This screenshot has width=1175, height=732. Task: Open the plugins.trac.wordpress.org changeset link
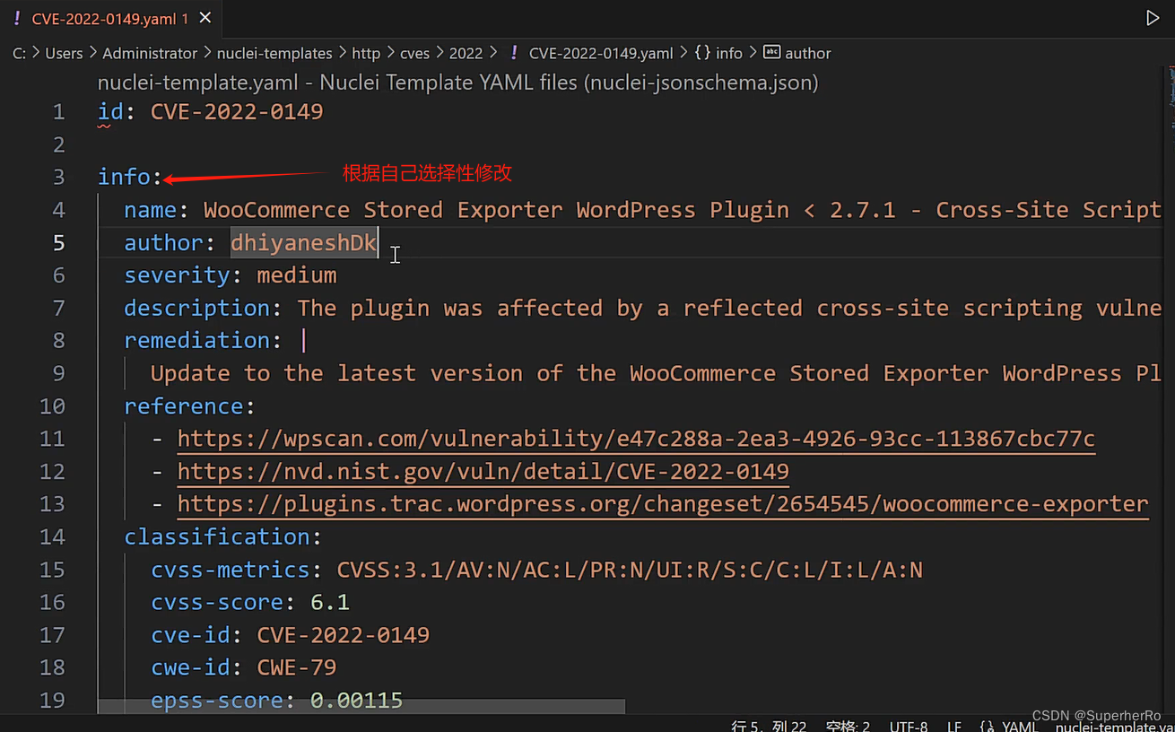(662, 504)
